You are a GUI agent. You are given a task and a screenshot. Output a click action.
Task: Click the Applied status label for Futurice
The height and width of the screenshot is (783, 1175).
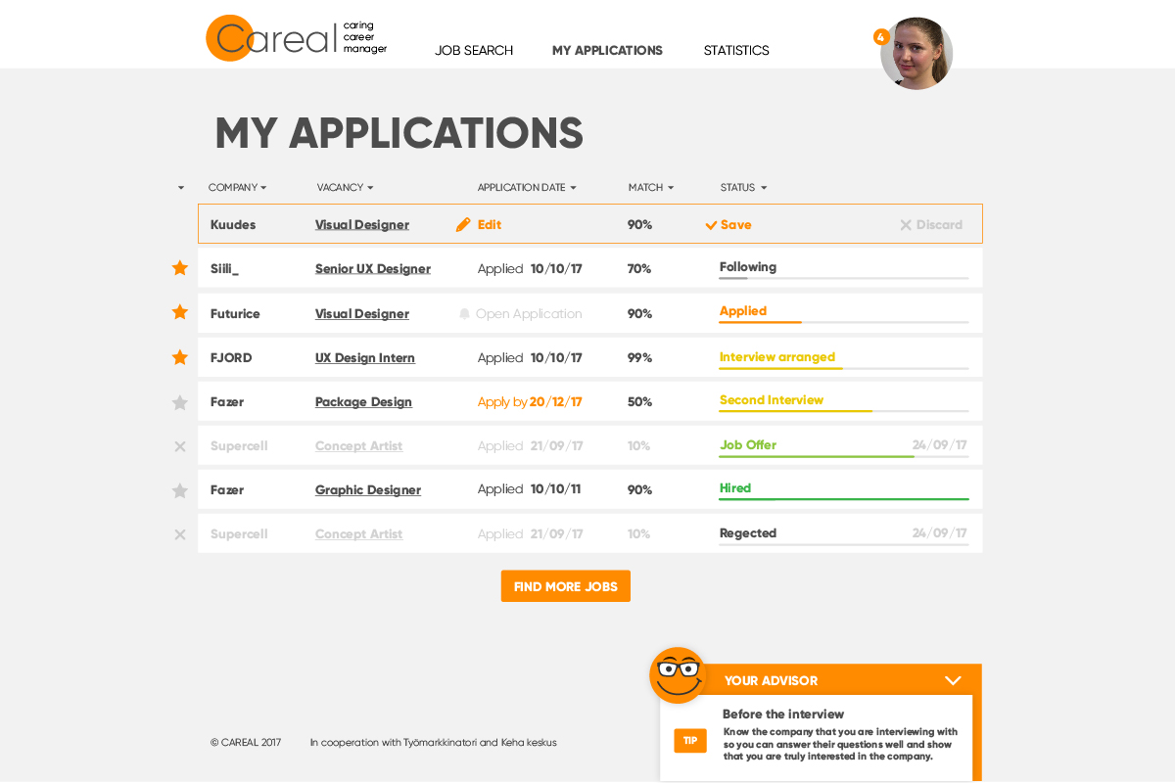743,311
